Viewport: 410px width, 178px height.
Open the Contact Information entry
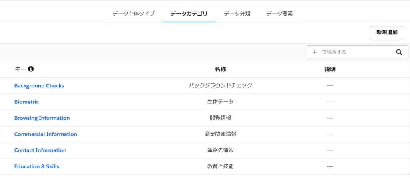(x=40, y=150)
